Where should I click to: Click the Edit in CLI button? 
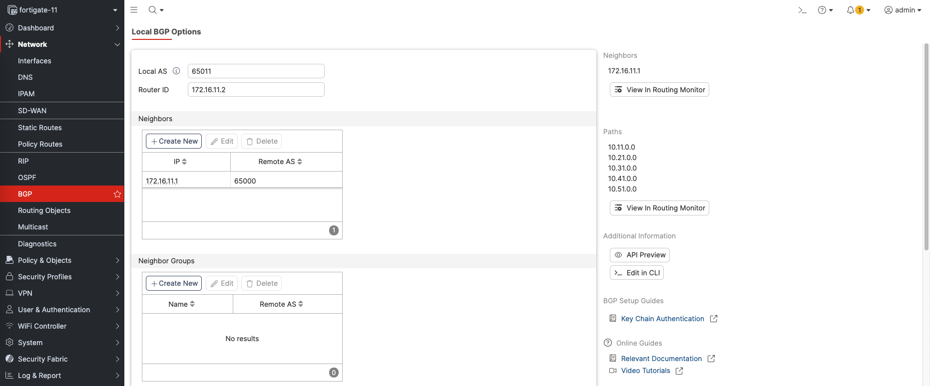click(x=637, y=273)
